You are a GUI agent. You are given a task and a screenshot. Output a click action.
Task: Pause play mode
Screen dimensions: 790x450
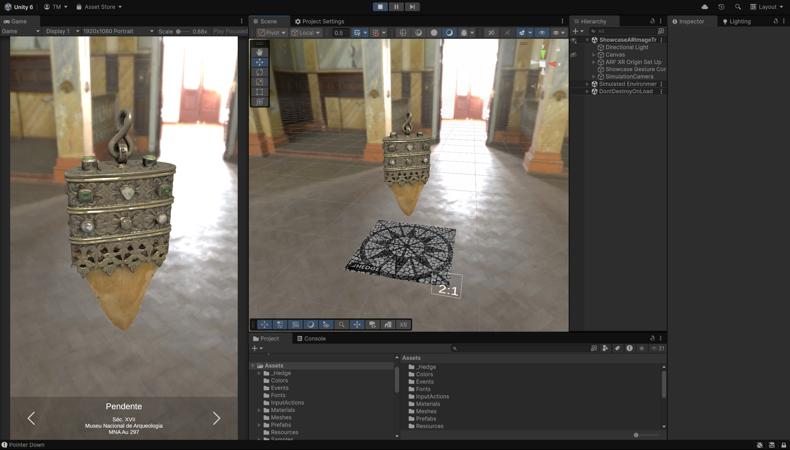point(396,7)
